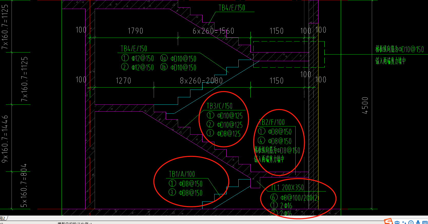The height and width of the screenshot is (224, 428).
Task: Select ⑥Φ8@100/200(2) stirrup note under TL1
Action: (x=295, y=197)
